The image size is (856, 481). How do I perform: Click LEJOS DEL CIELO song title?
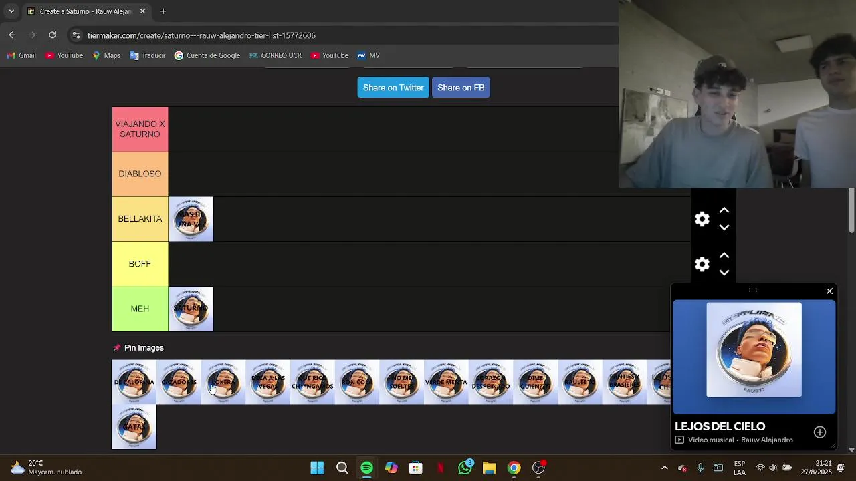point(720,426)
